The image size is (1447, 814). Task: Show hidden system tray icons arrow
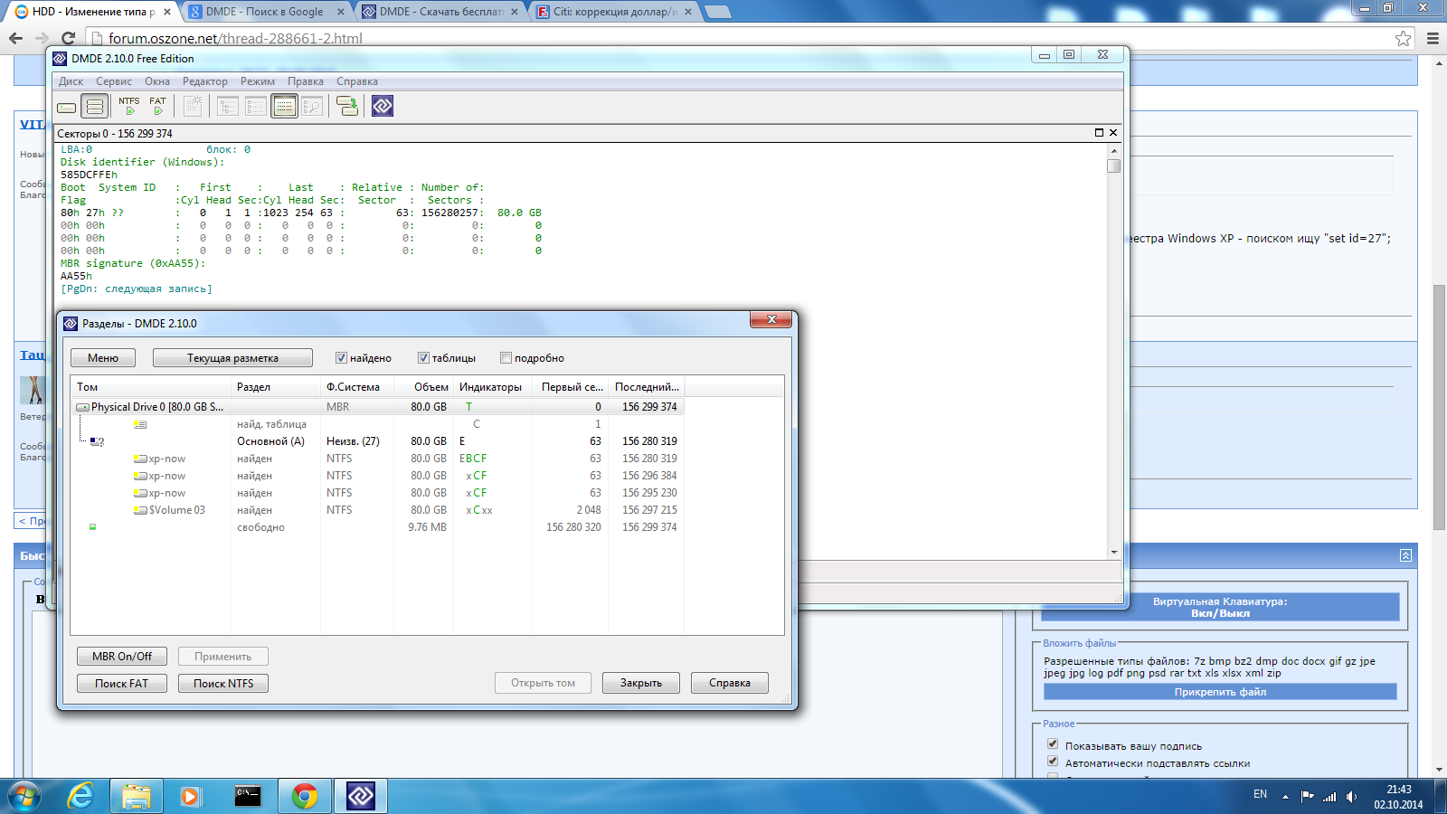click(1285, 795)
